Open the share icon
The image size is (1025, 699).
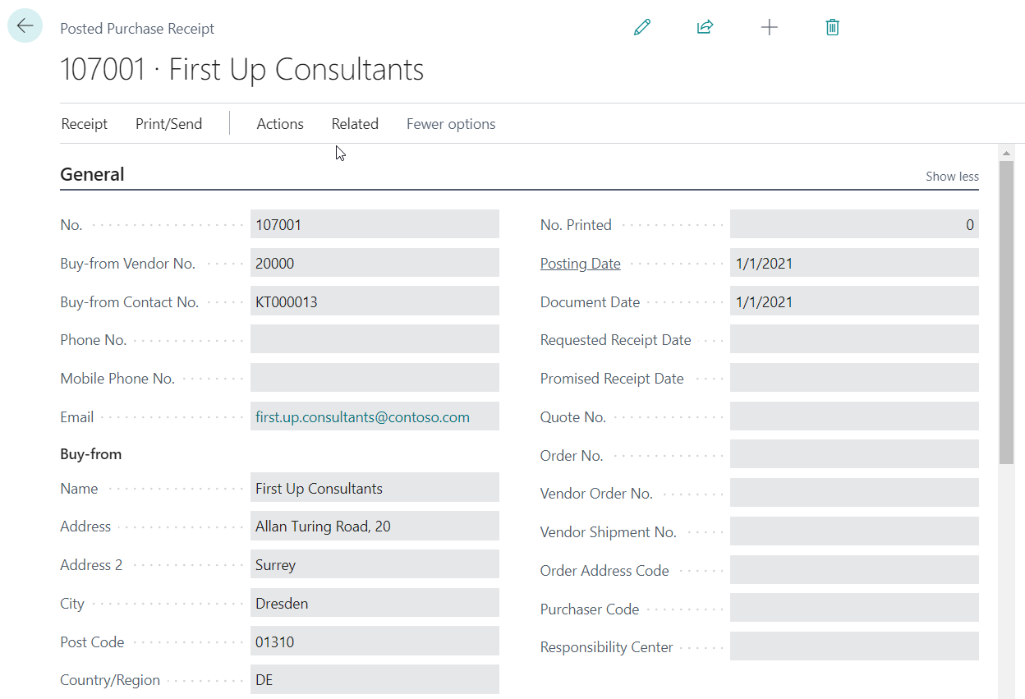point(705,27)
